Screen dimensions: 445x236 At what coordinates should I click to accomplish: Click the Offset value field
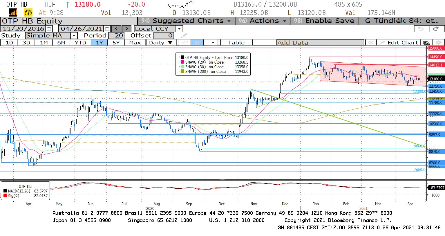pyautogui.click(x=164, y=36)
